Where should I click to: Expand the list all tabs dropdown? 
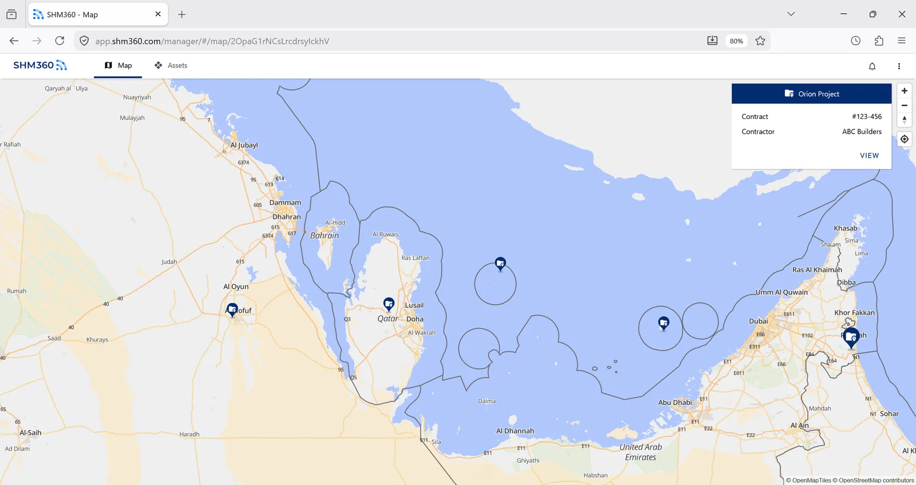click(x=791, y=14)
